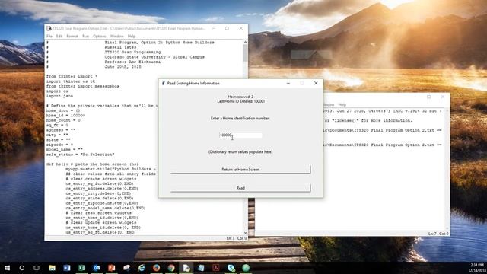
Task: Maximize the IDLE editor window
Action: 227,28
